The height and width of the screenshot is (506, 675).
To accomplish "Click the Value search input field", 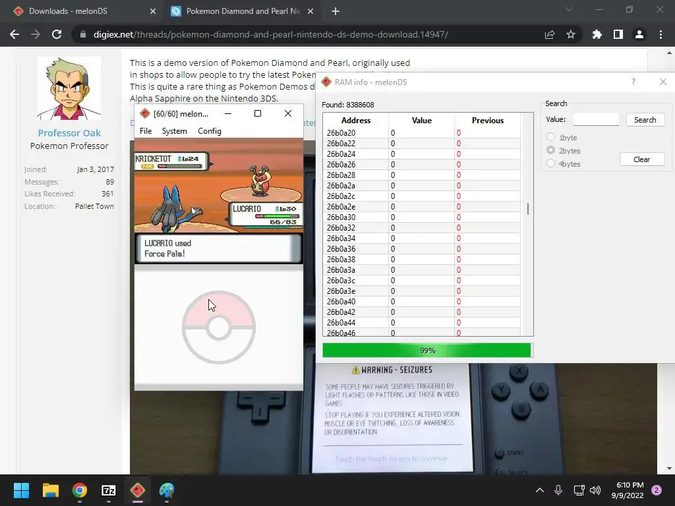I will click(x=596, y=120).
